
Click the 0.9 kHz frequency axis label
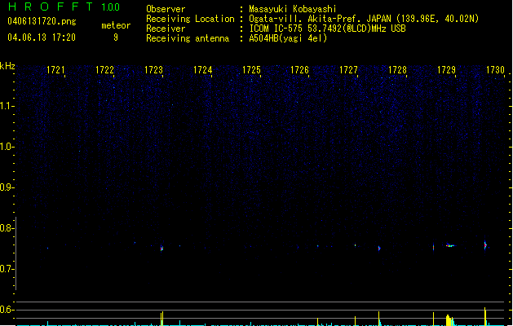tap(7, 187)
